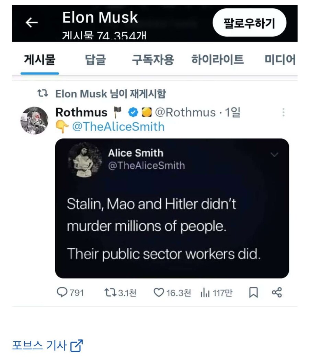309x360 pixels.
Task: Click the back arrow at the top
Action: tap(32, 23)
